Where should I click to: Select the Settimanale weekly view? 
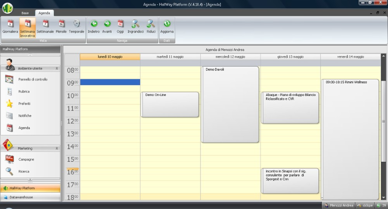(x=45, y=27)
